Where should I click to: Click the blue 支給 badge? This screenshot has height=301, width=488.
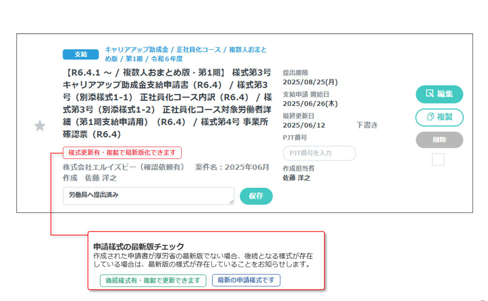[x=80, y=54]
